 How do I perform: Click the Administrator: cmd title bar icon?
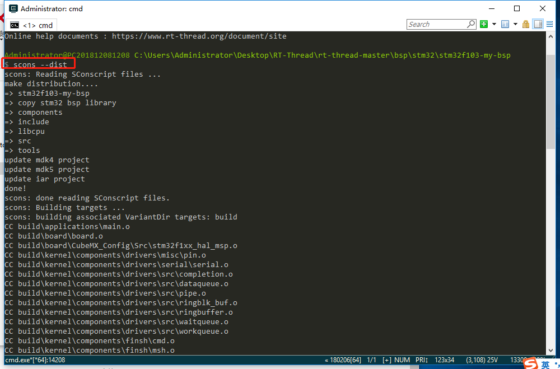[12, 8]
